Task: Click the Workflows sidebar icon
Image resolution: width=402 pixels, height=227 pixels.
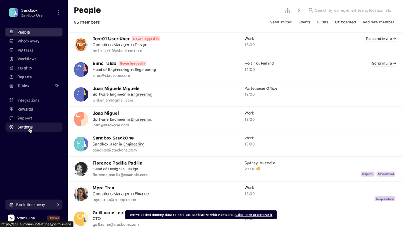Action: [x=11, y=59]
